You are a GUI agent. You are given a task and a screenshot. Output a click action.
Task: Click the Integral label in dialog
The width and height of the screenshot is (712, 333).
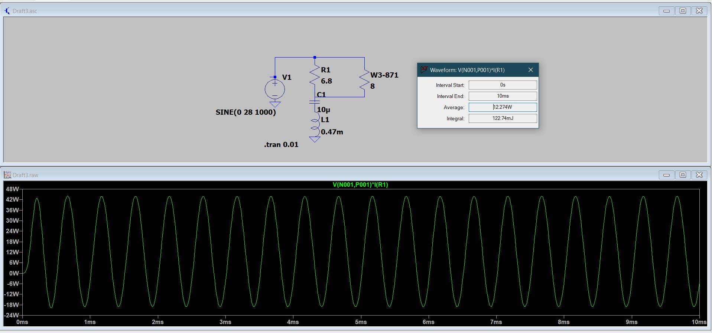(455, 118)
